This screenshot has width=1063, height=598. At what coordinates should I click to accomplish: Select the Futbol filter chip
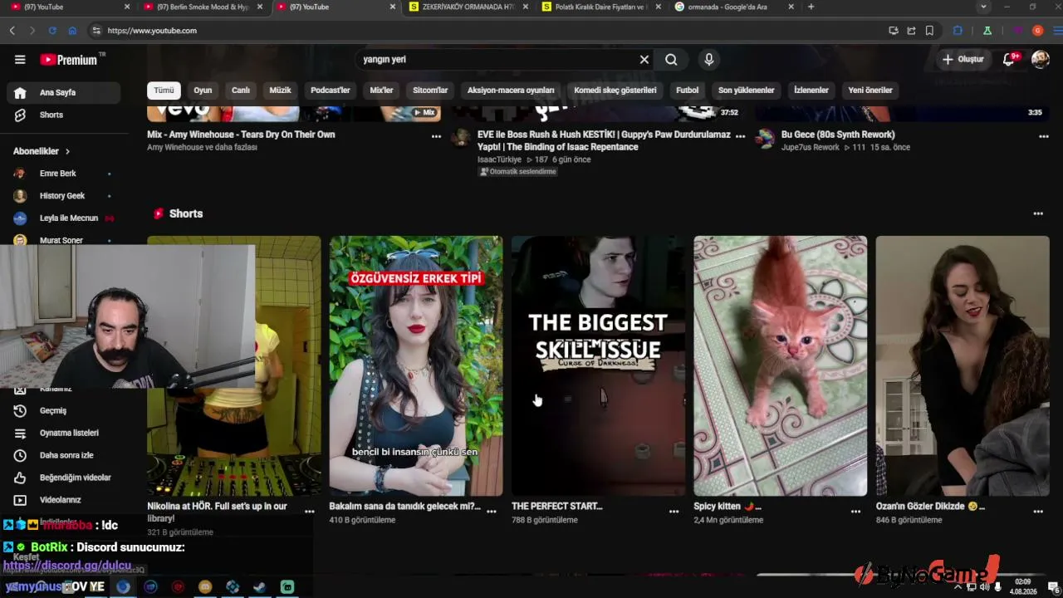pyautogui.click(x=688, y=91)
